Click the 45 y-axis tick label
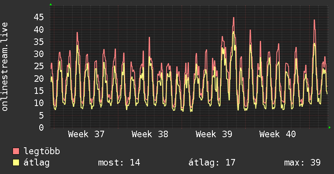 (x=39, y=17)
